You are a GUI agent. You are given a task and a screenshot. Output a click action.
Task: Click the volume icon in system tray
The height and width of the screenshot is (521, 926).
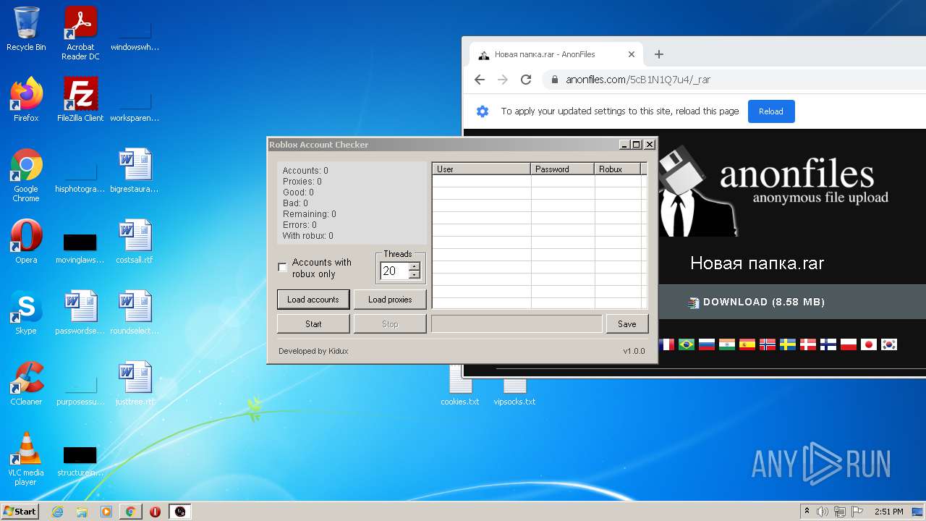tap(823, 512)
